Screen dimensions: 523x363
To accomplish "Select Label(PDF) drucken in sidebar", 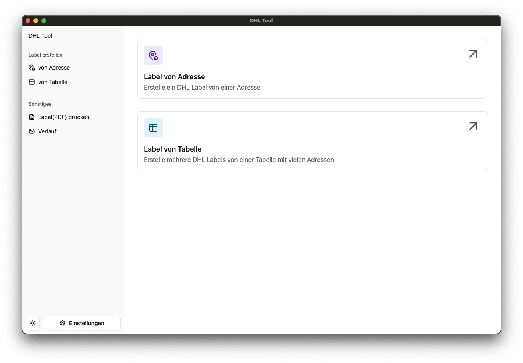I will (73, 117).
